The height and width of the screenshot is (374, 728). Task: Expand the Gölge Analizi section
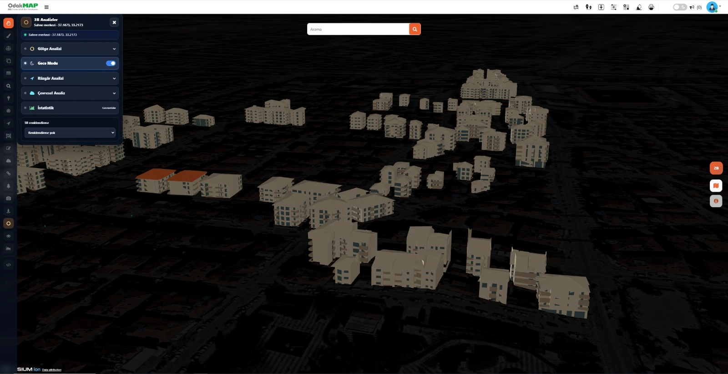70,49
